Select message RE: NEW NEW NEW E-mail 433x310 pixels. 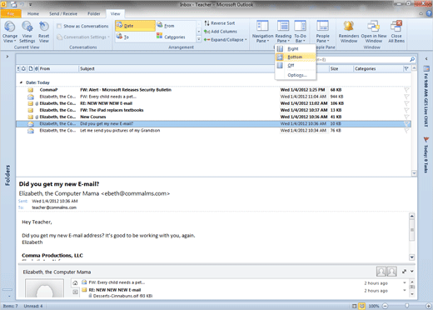coord(213,103)
